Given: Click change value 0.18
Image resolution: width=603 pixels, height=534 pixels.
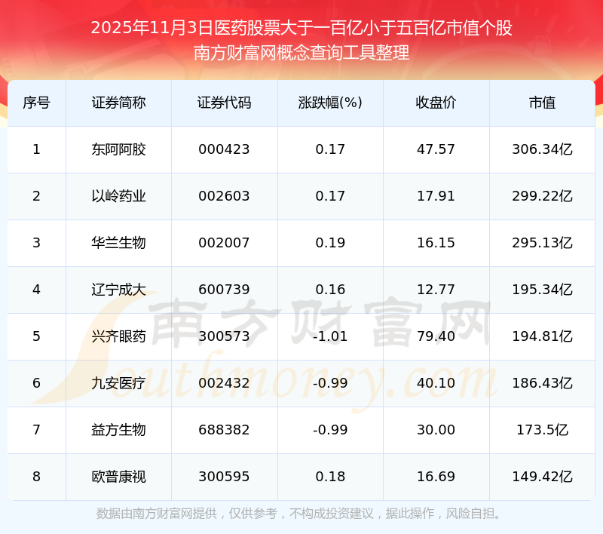Looking at the screenshot, I should 330,477.
